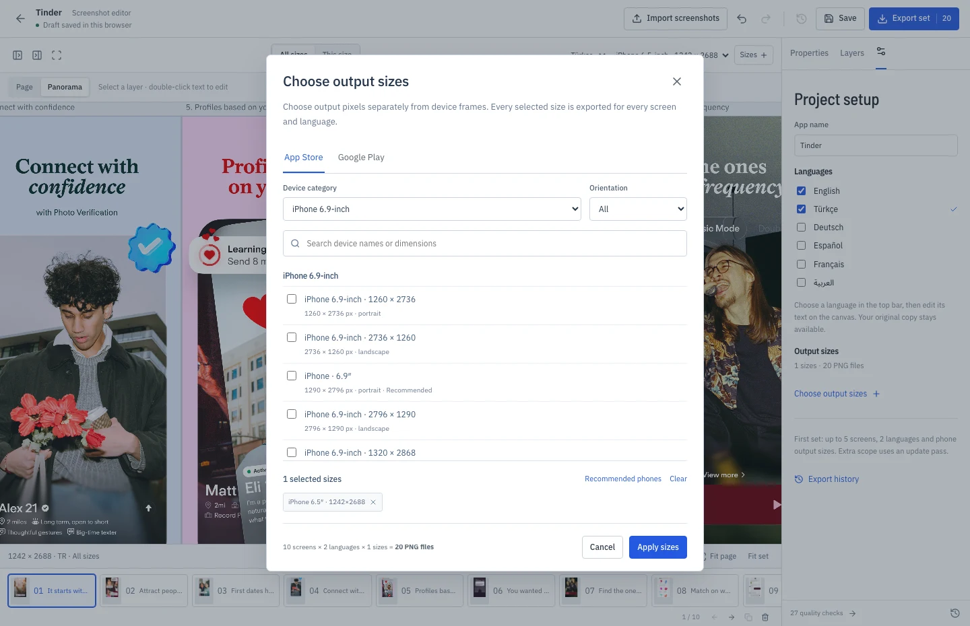Enable the العربية language checkbox
970x626 pixels.
(801, 283)
